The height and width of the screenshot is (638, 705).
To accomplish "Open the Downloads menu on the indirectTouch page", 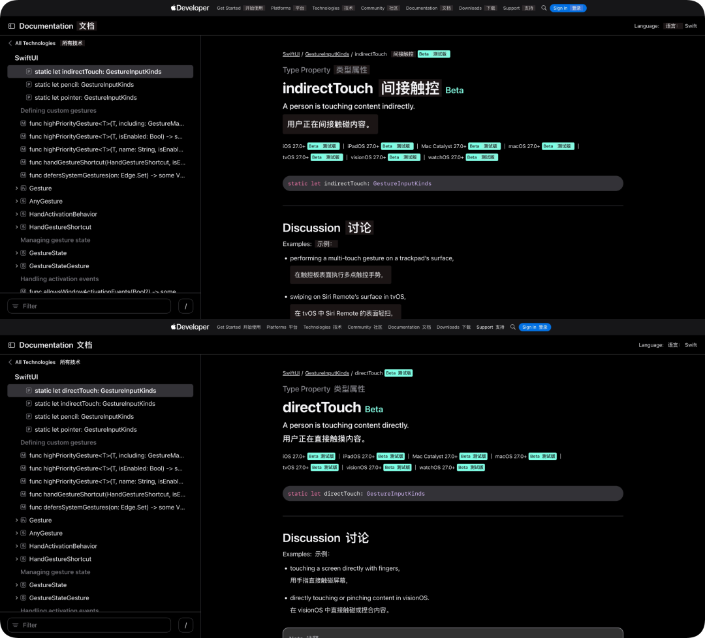I will tap(477, 8).
